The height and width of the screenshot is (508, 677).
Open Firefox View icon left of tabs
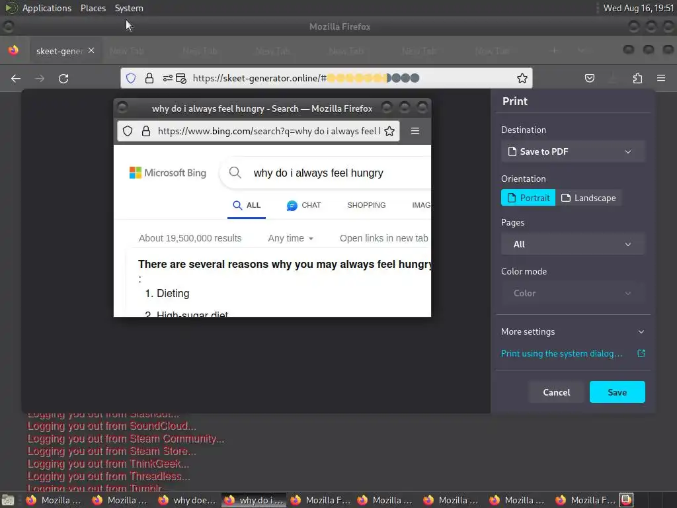(13, 50)
